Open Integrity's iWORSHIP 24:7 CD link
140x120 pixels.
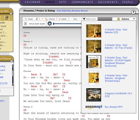[x=118, y=95]
